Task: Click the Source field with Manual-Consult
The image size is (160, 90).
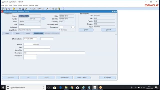Action: 29,16
